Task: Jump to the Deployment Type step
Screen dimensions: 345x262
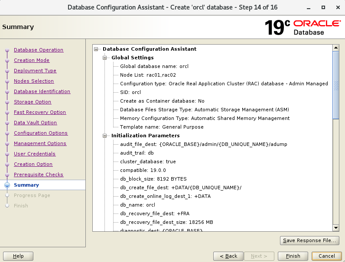Action: pyautogui.click(x=35, y=71)
